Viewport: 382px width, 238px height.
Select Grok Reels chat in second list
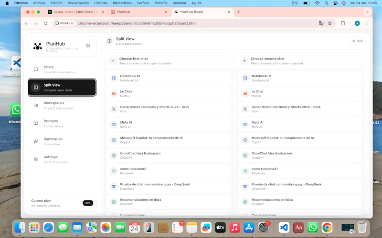[300, 109]
